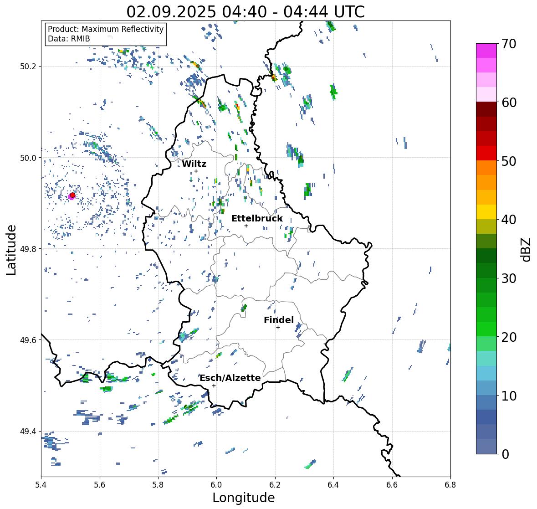537x509 pixels.
Task: Click the colorbar tick label 40
Action: click(x=509, y=220)
